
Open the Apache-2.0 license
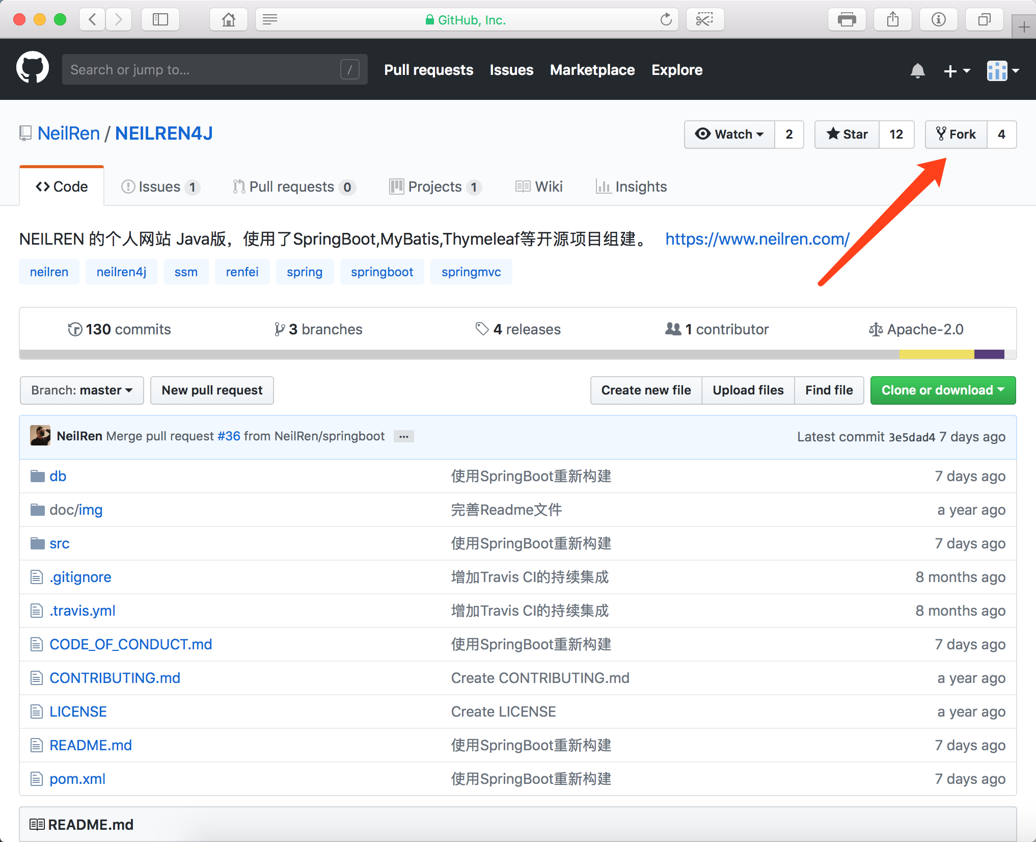(916, 329)
